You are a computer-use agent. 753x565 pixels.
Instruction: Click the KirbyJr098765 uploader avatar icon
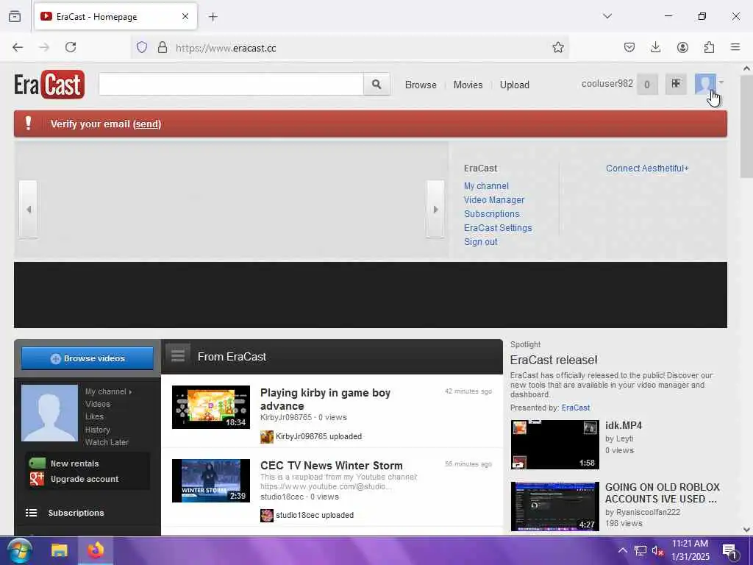(266, 437)
